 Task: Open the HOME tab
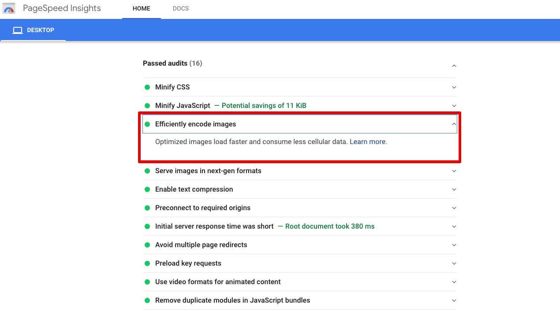click(x=142, y=9)
